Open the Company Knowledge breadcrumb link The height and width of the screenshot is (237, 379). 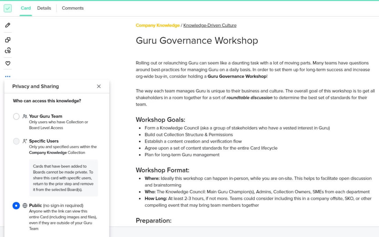pyautogui.click(x=158, y=25)
